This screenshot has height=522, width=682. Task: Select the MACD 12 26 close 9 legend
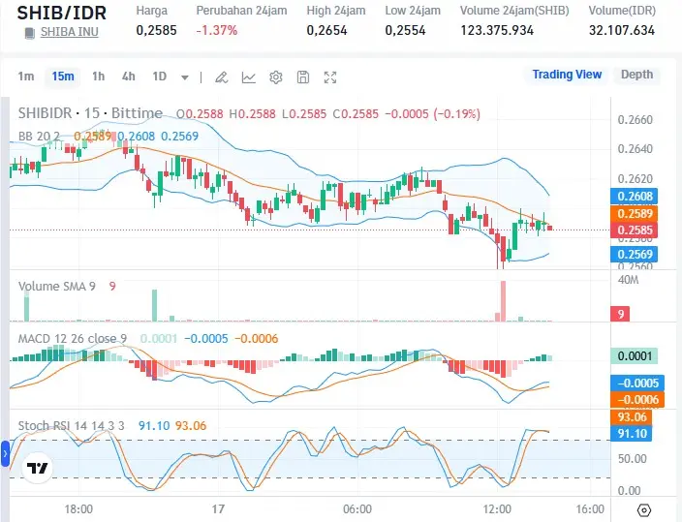[x=73, y=338]
